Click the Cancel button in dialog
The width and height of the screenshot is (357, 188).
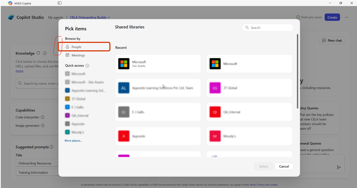[284, 166]
